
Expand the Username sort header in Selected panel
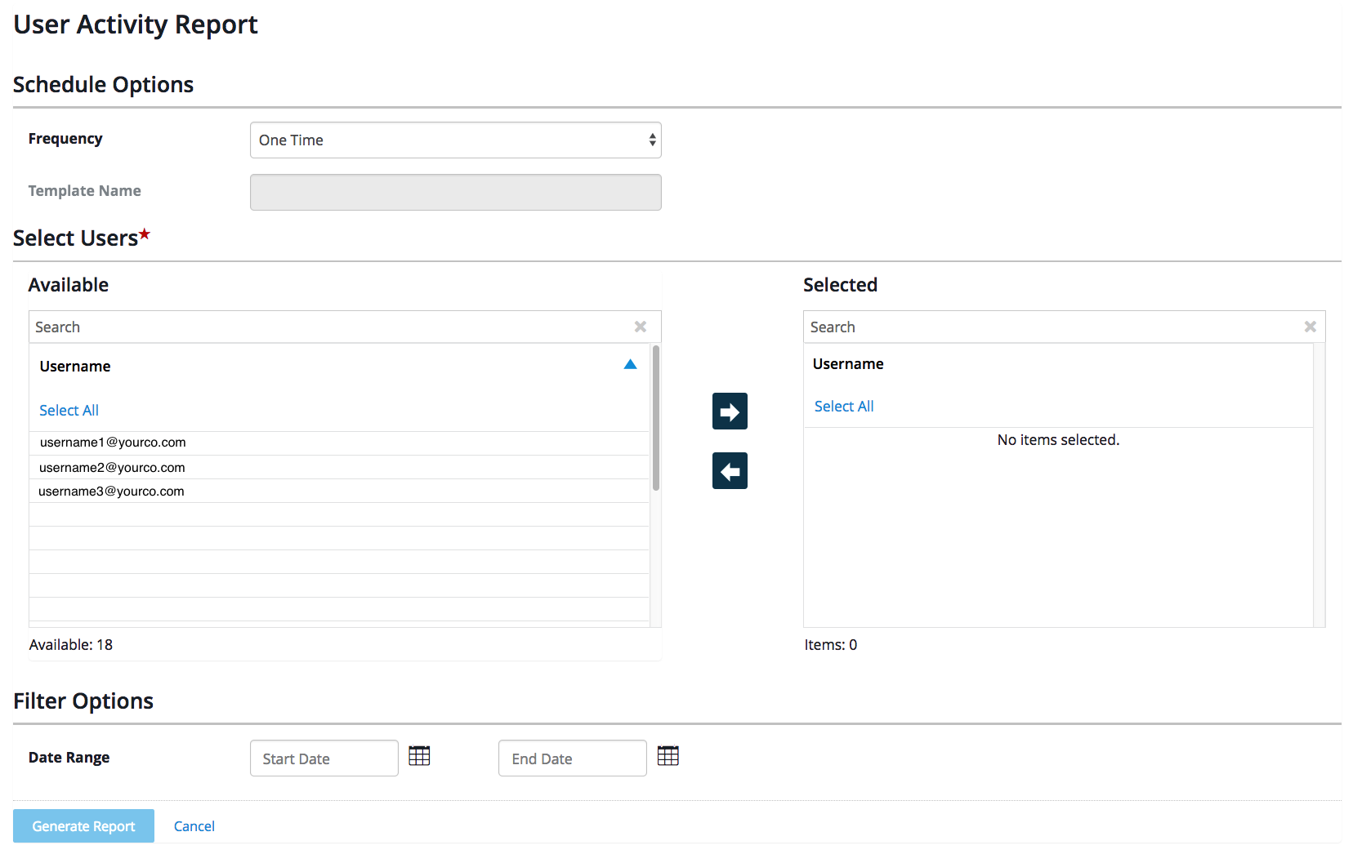click(x=847, y=363)
